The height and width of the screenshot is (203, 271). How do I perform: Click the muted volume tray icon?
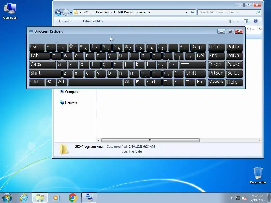click(244, 198)
